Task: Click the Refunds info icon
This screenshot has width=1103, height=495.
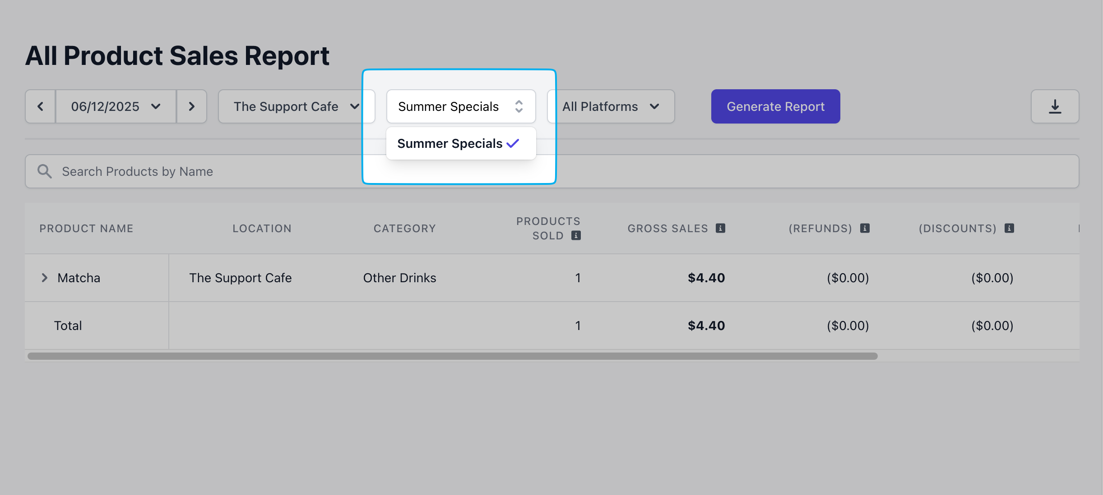Action: [865, 228]
